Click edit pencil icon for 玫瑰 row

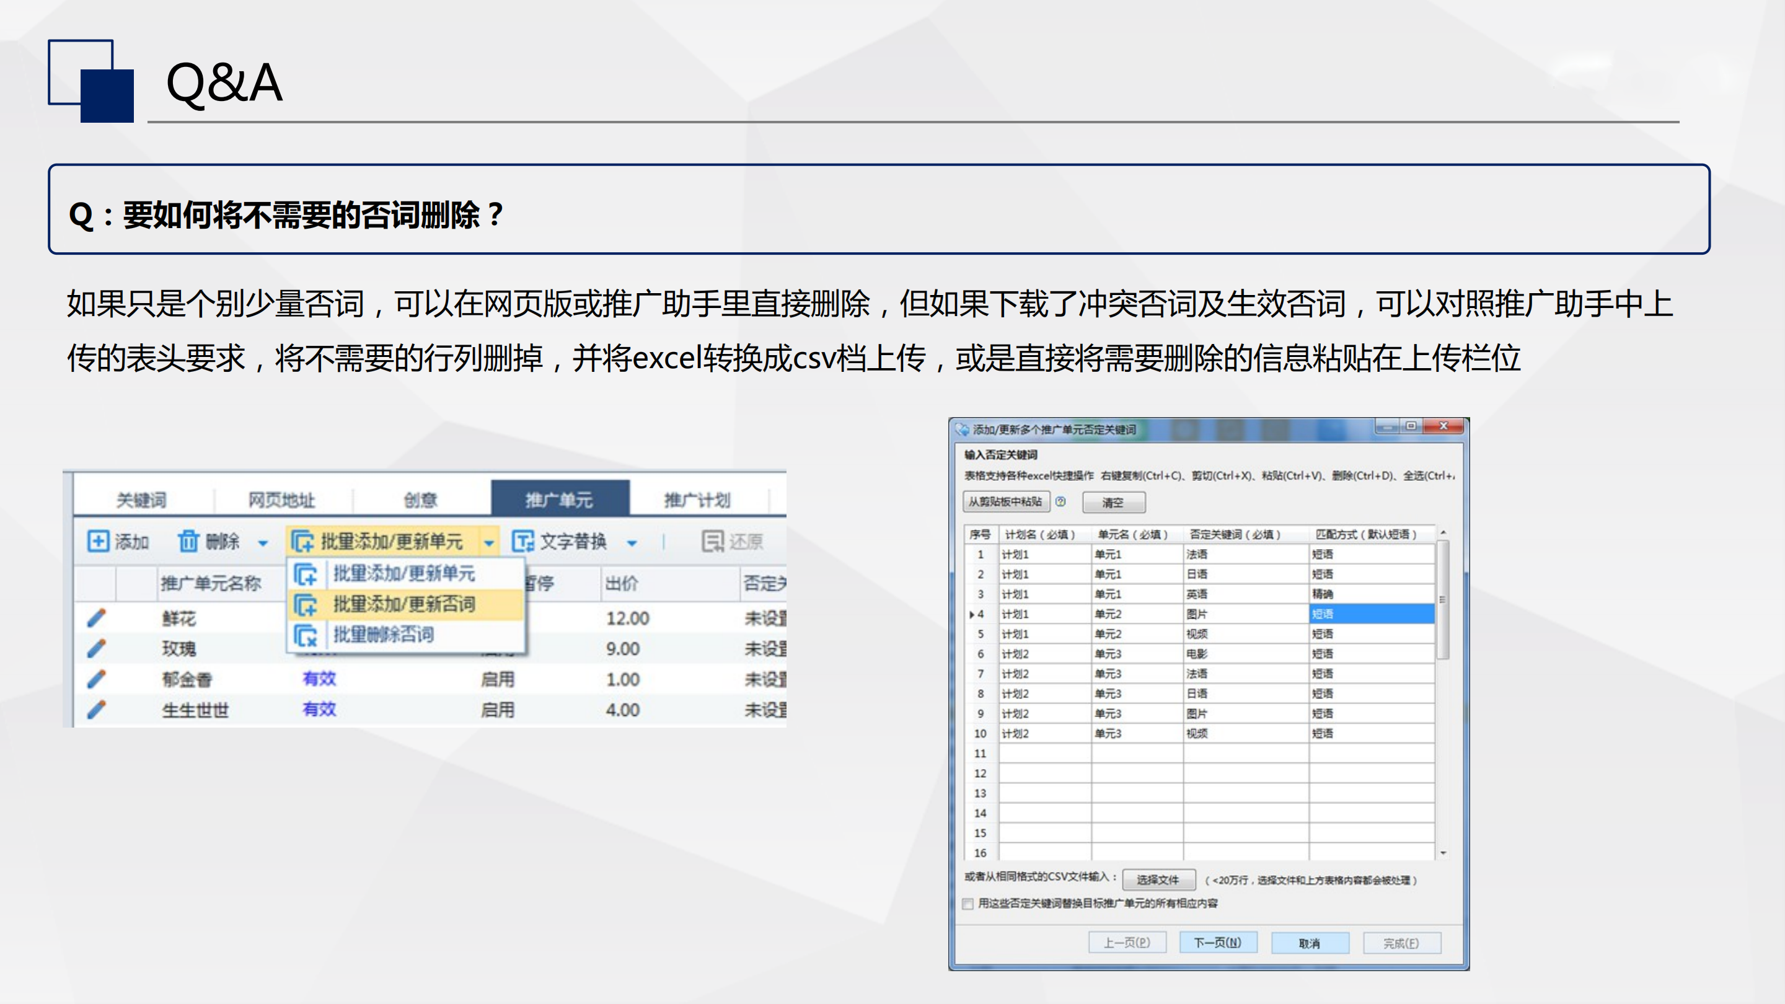pos(96,648)
